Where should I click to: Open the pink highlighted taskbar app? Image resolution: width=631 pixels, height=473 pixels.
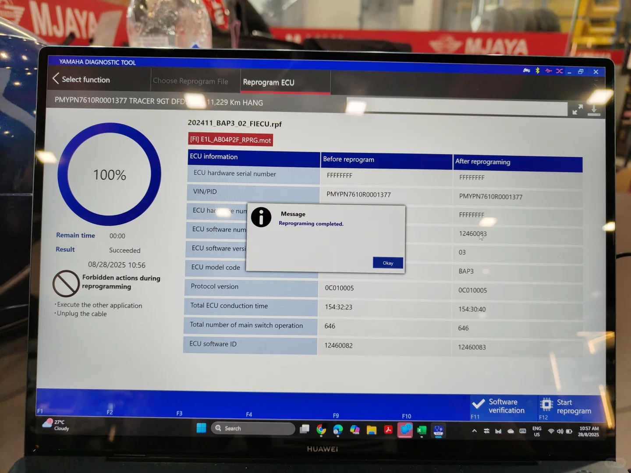(405, 430)
